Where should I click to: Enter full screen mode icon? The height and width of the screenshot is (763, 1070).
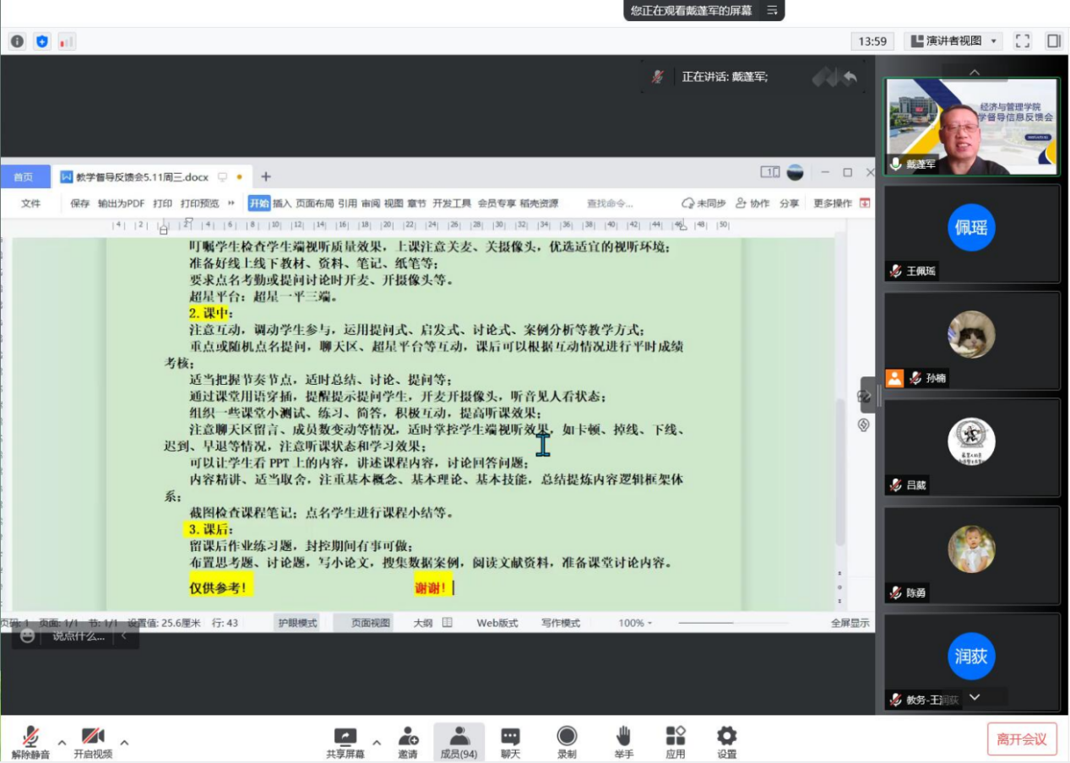(1022, 41)
